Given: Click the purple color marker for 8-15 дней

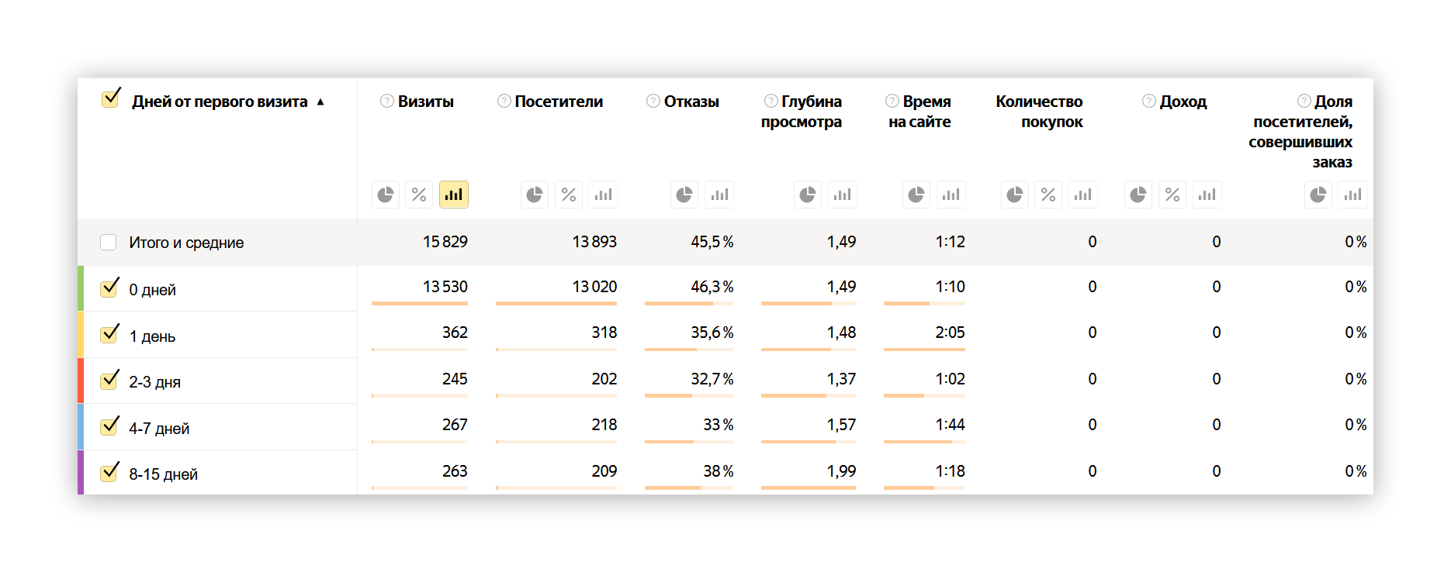Looking at the screenshot, I should click(81, 472).
